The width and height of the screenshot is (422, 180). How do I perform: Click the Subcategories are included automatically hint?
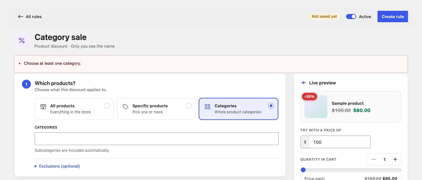(x=72, y=150)
